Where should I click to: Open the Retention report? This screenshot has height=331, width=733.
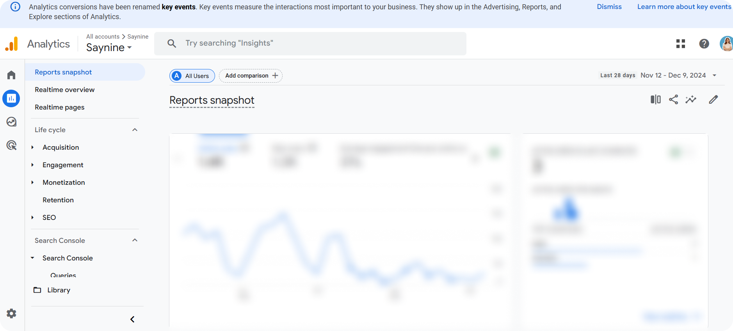click(x=58, y=200)
